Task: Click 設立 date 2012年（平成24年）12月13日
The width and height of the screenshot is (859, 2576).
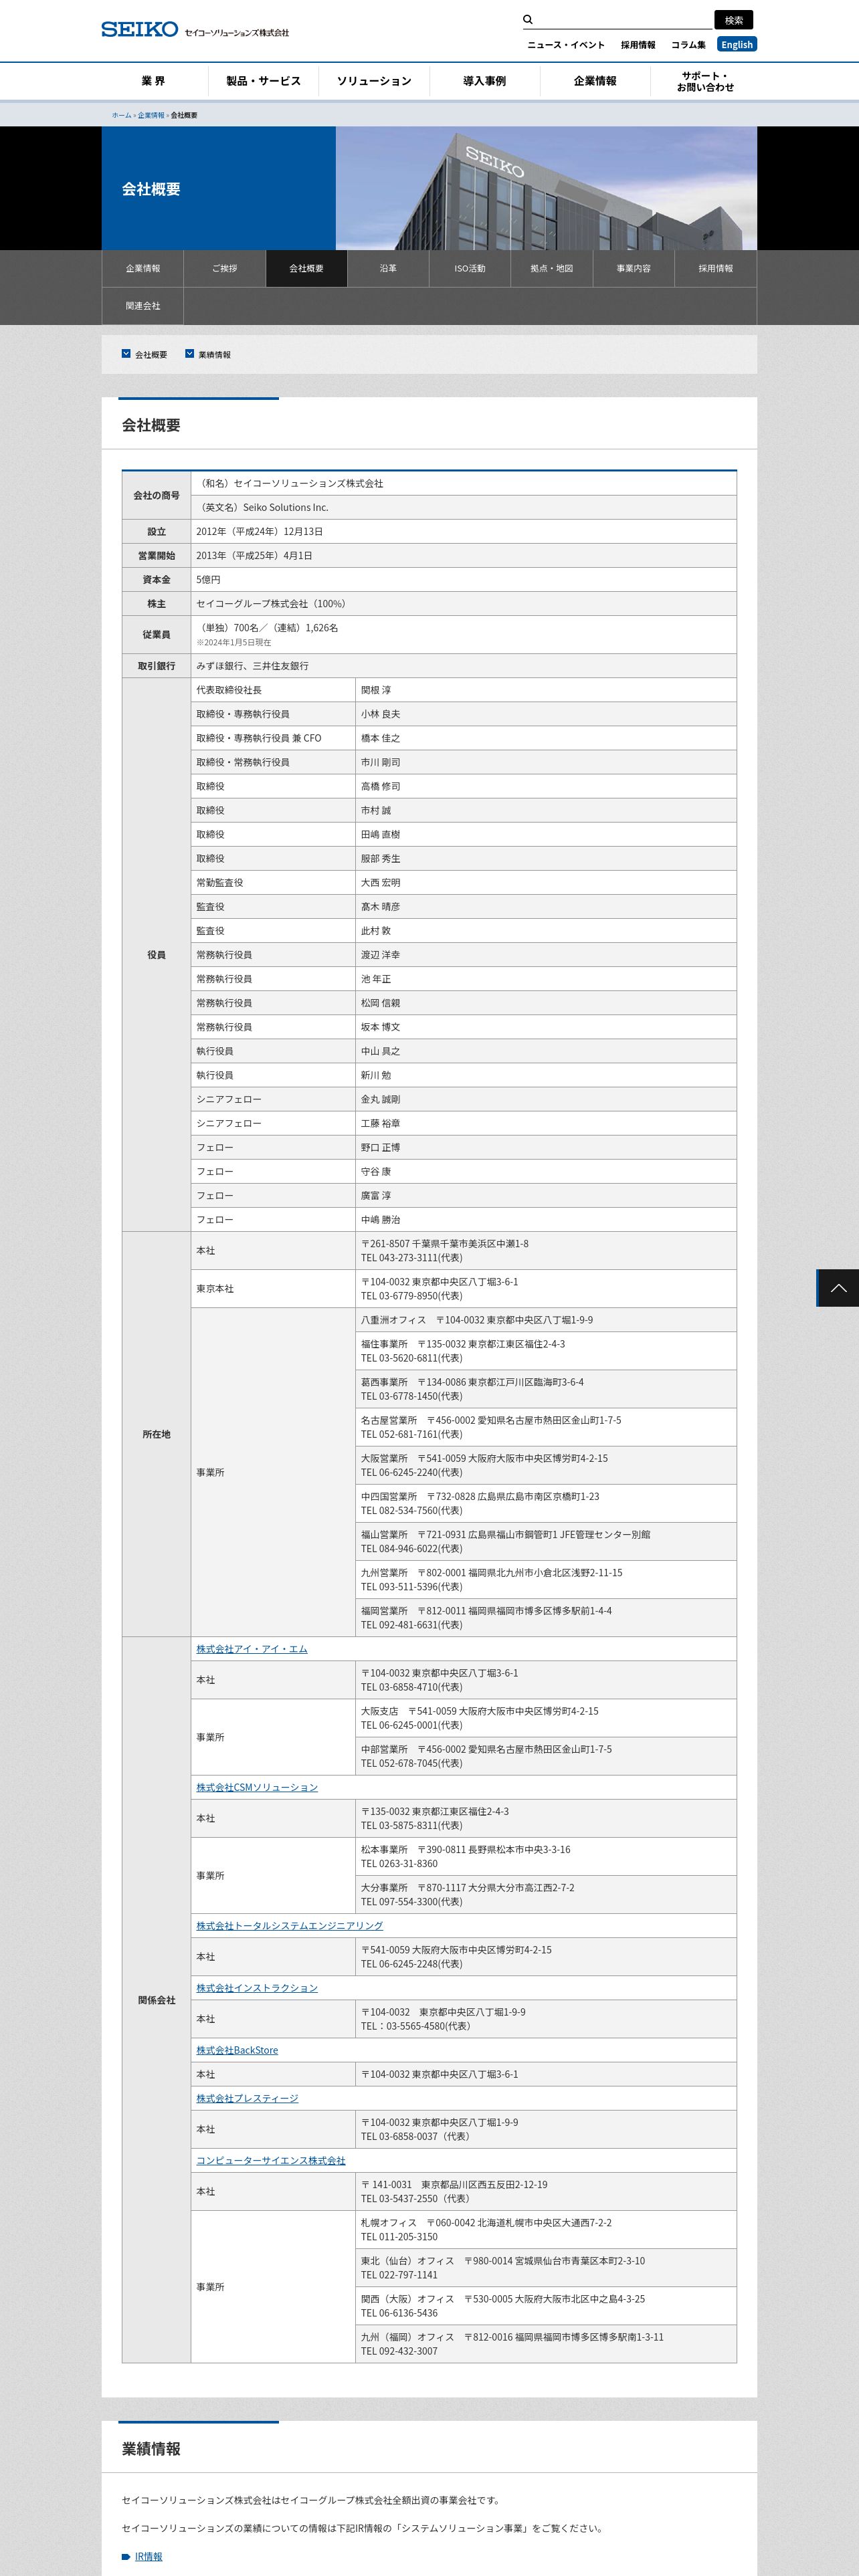Action: coord(259,531)
